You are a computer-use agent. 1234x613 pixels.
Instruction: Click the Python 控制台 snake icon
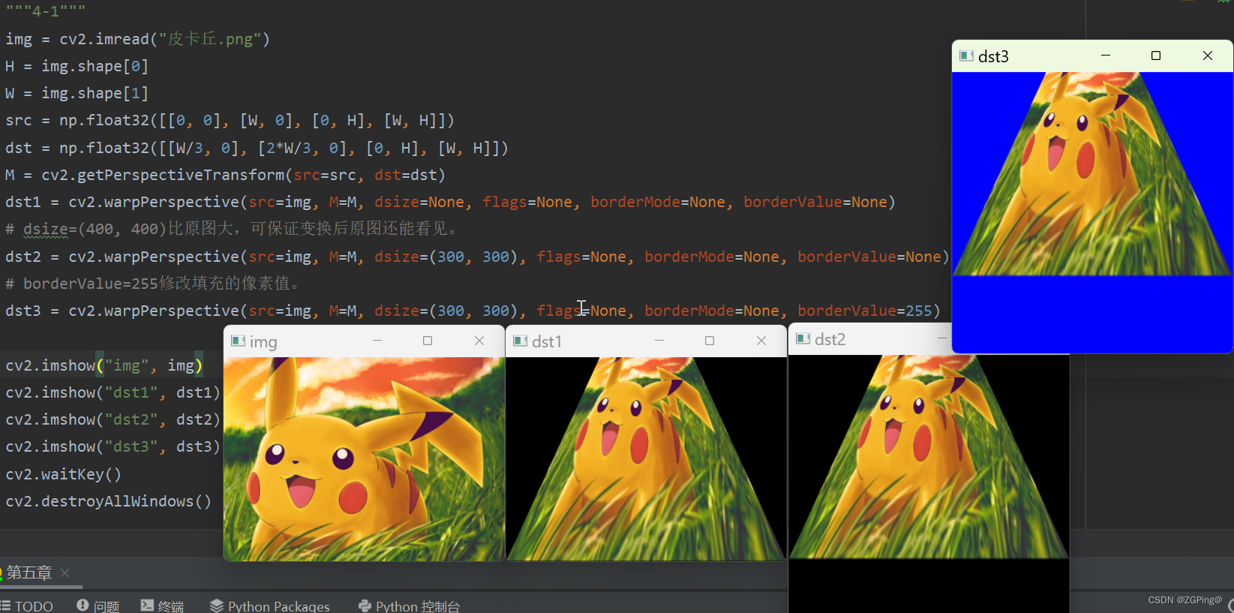[x=365, y=605]
